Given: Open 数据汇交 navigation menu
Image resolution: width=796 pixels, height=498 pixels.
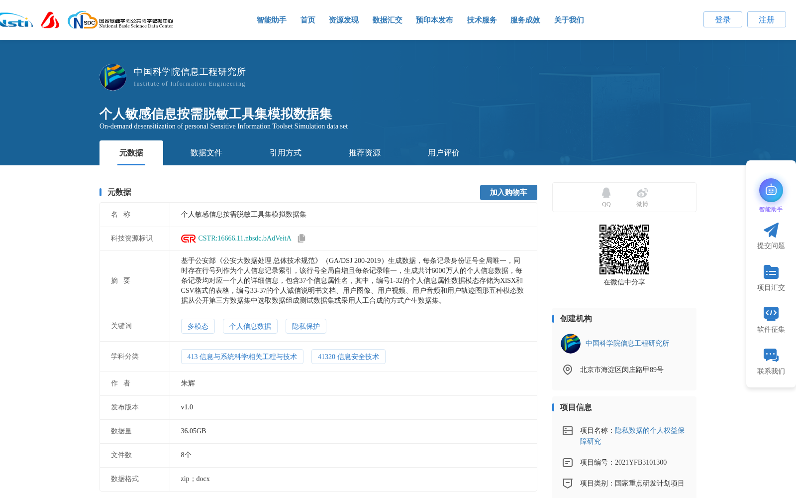Looking at the screenshot, I should [388, 20].
